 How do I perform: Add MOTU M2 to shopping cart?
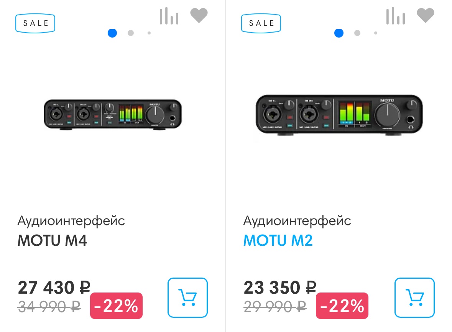point(414,297)
